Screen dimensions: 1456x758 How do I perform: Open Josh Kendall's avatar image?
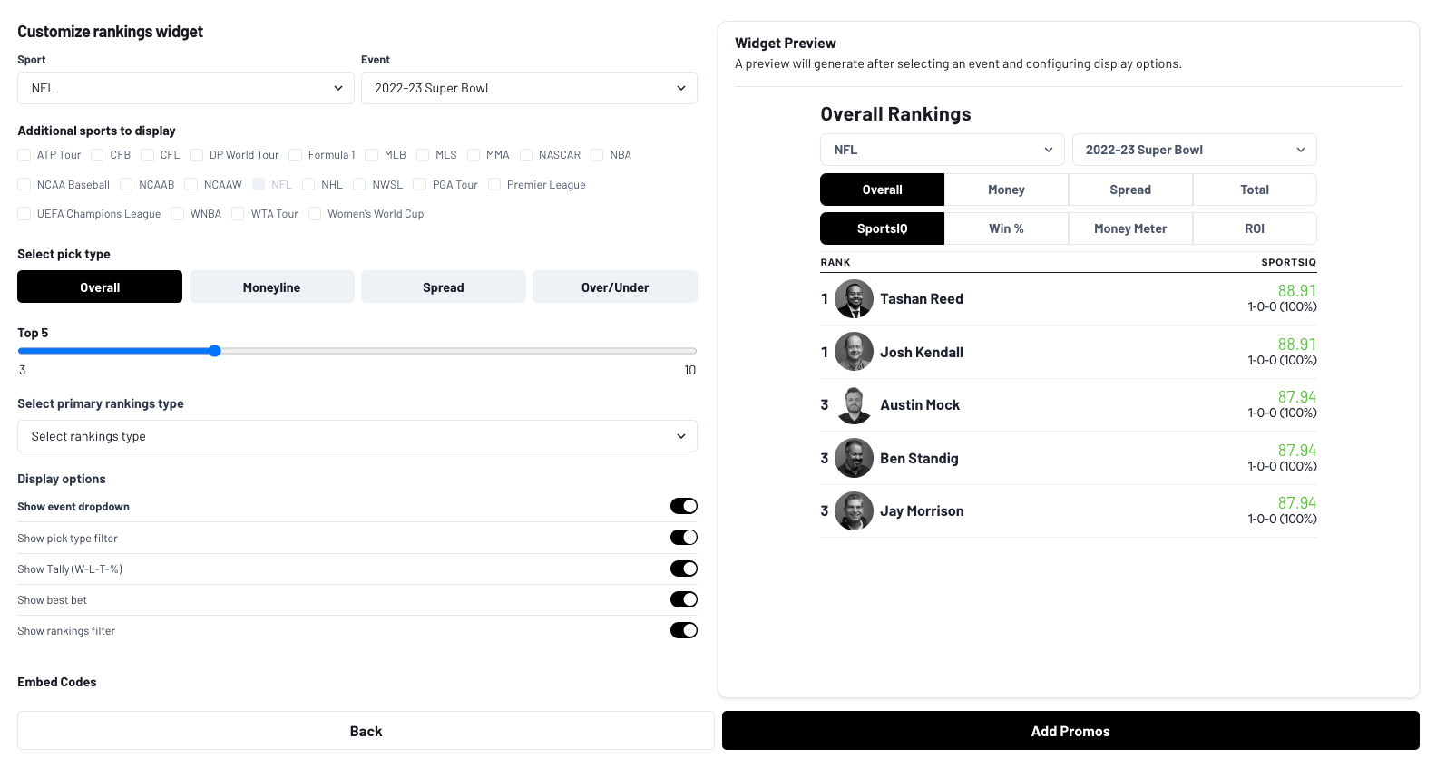click(x=854, y=352)
